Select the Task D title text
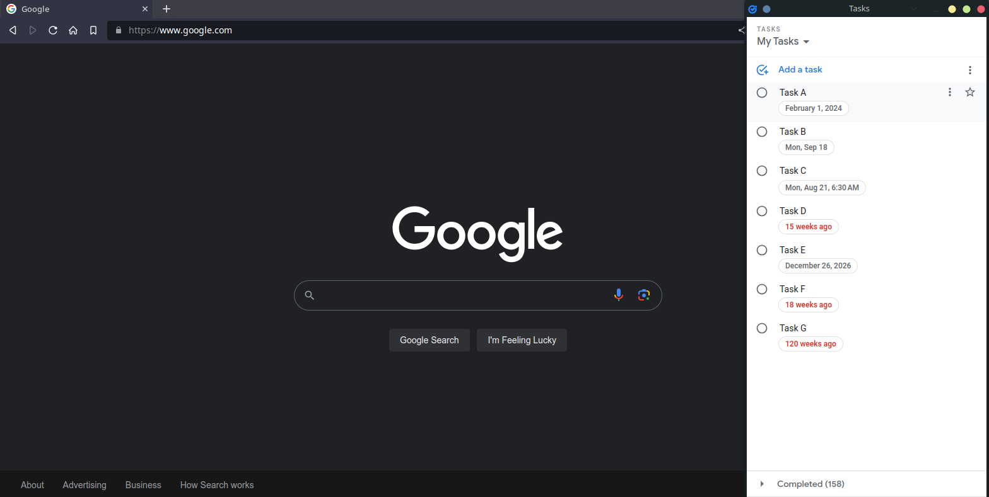Image resolution: width=989 pixels, height=497 pixels. (x=793, y=211)
